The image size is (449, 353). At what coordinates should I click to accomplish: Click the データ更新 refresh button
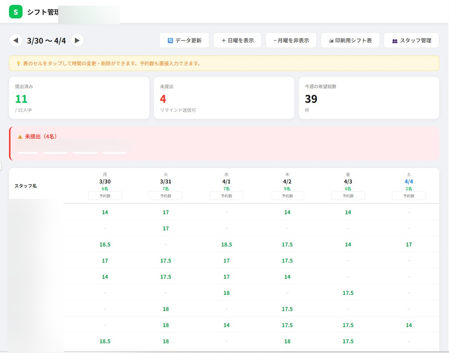pos(184,40)
